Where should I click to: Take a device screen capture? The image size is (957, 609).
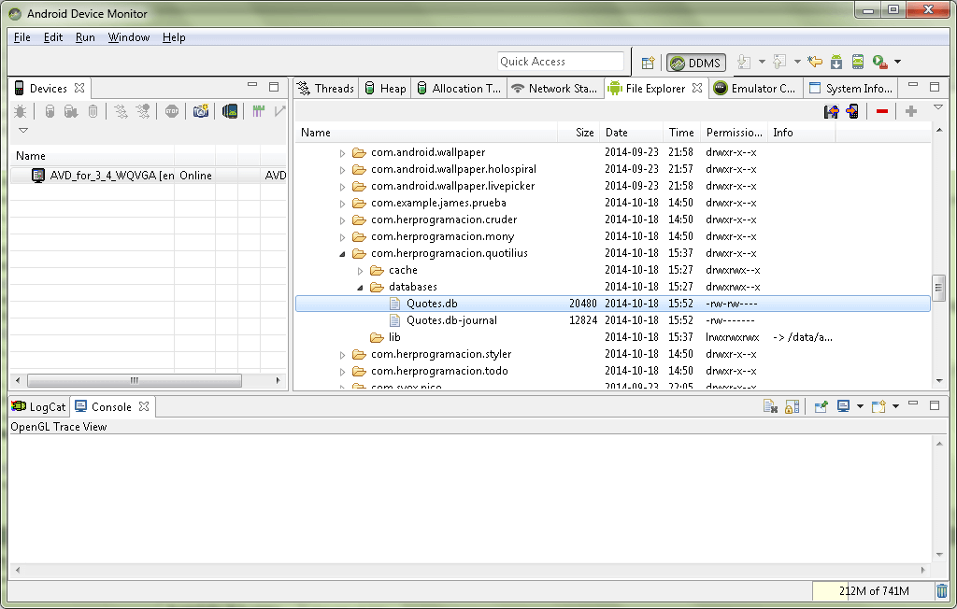point(201,112)
